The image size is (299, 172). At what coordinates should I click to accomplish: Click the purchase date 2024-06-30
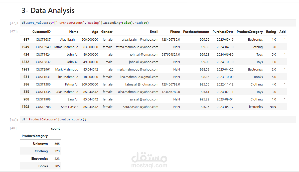225,55
